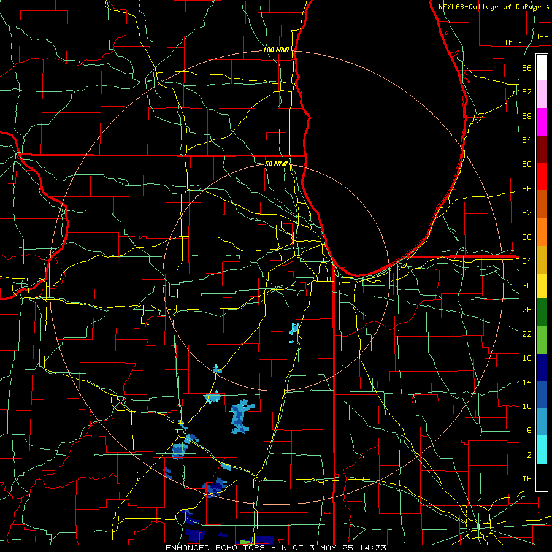Screen dimensions: 552x552
Task: Click the K FT units label
Action: click(x=519, y=42)
